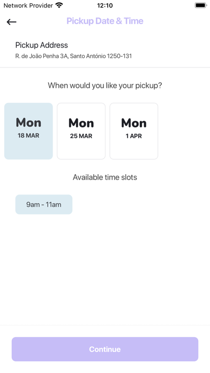Tap the Network Provider carrier label
This screenshot has height=373, width=210.
coord(28,5)
